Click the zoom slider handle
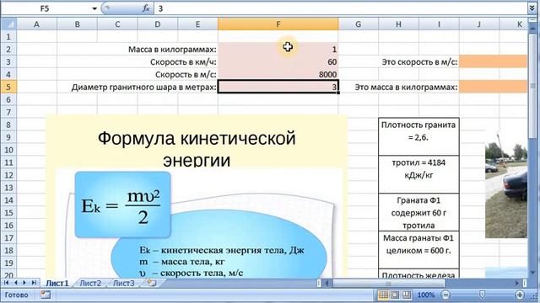This screenshot has width=540, height=303. [x=482, y=295]
